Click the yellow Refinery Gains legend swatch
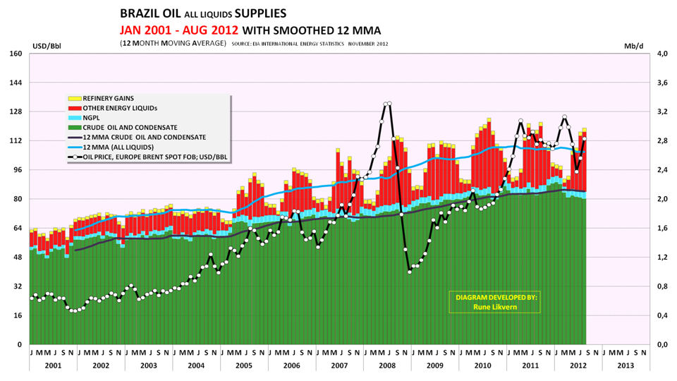 tap(75, 98)
